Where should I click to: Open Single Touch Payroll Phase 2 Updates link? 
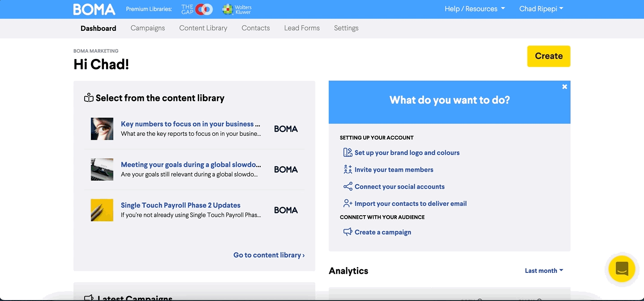(x=180, y=205)
